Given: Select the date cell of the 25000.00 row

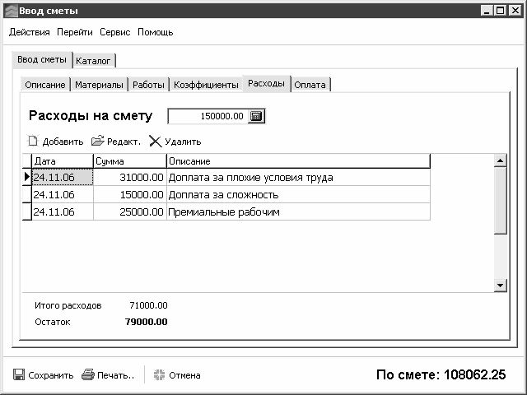Looking at the screenshot, I should [x=63, y=212].
